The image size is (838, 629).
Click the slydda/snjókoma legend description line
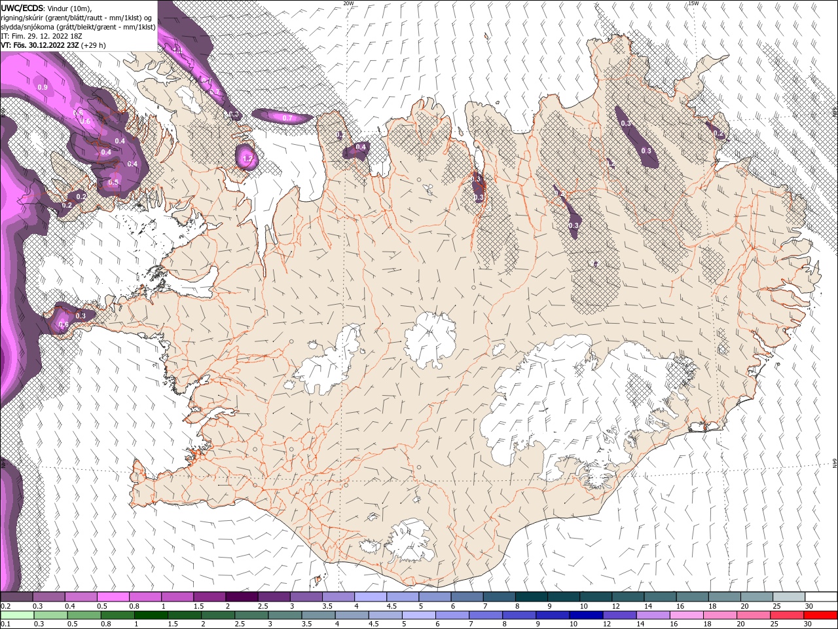77,27
